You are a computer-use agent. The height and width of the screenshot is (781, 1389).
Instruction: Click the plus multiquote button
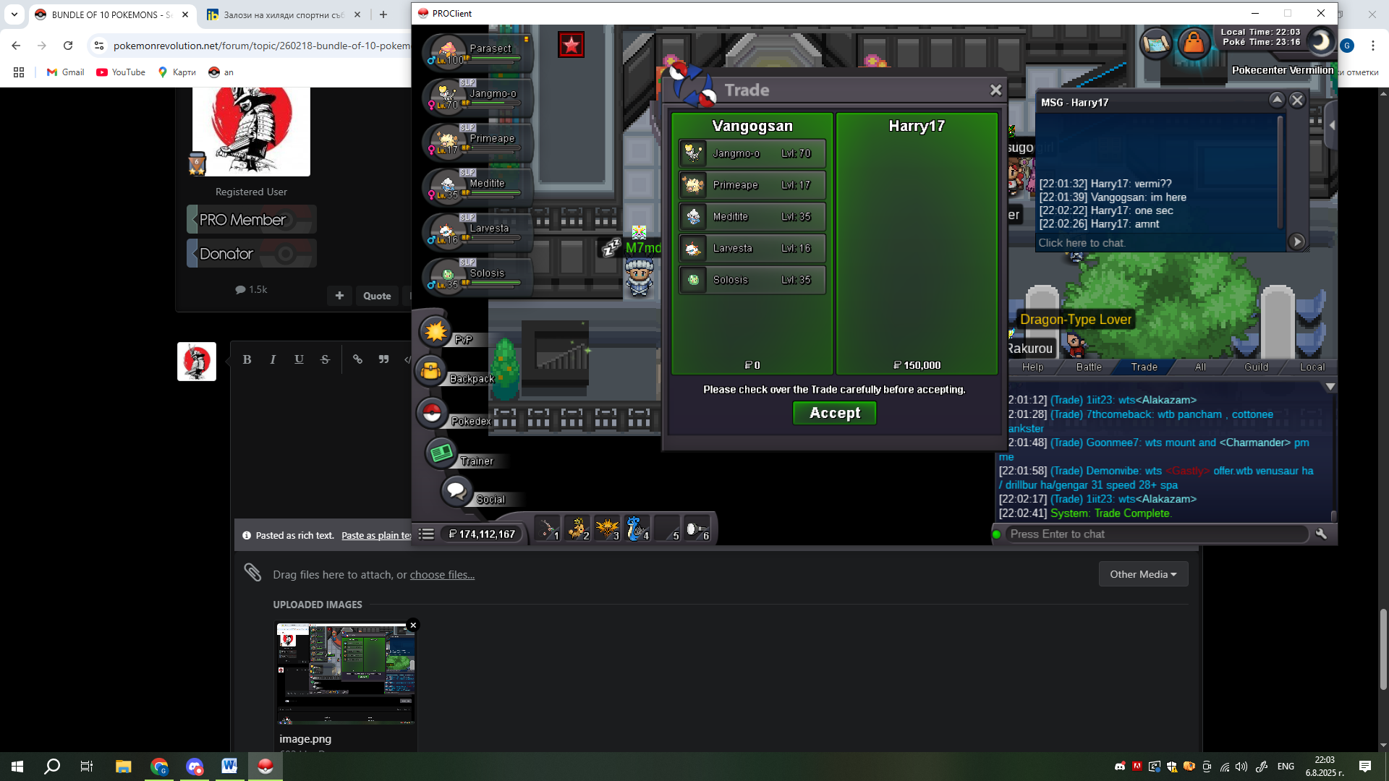click(x=339, y=296)
